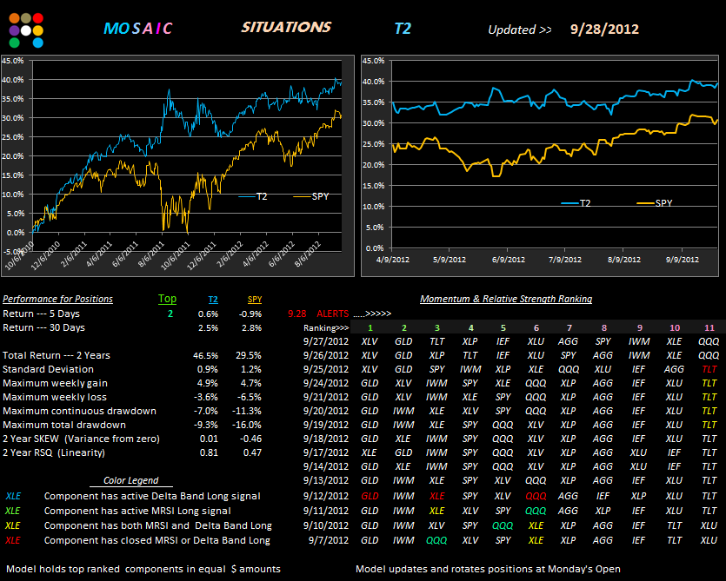
Task: Click the MOSAIC title text
Action: 137,29
